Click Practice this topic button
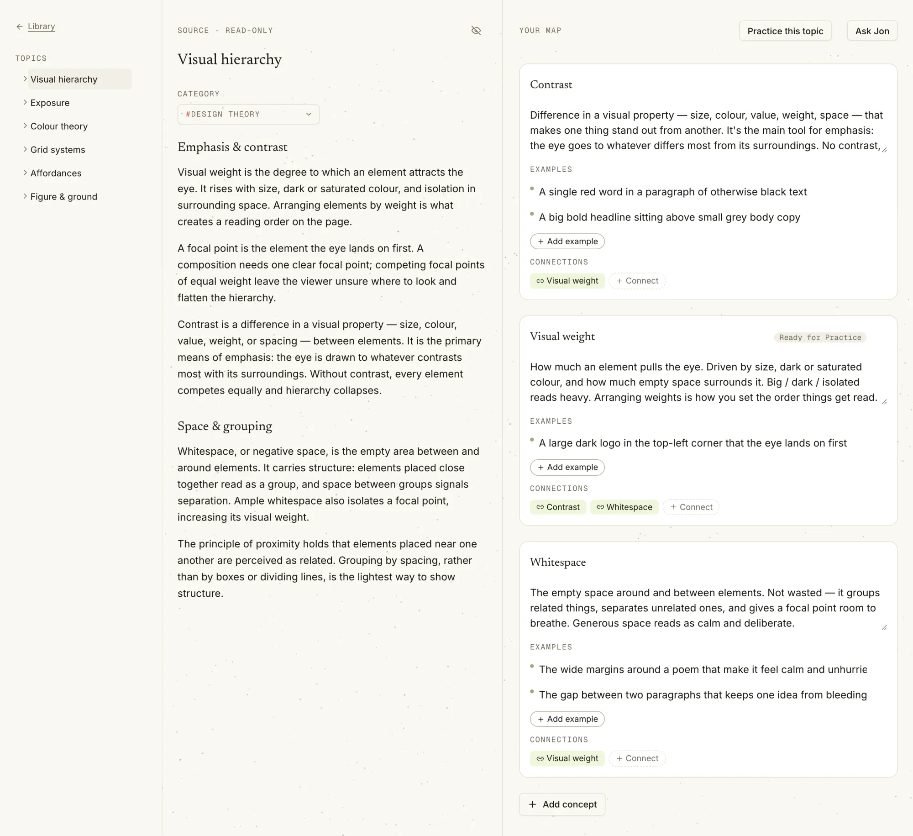913x836 pixels. click(785, 31)
